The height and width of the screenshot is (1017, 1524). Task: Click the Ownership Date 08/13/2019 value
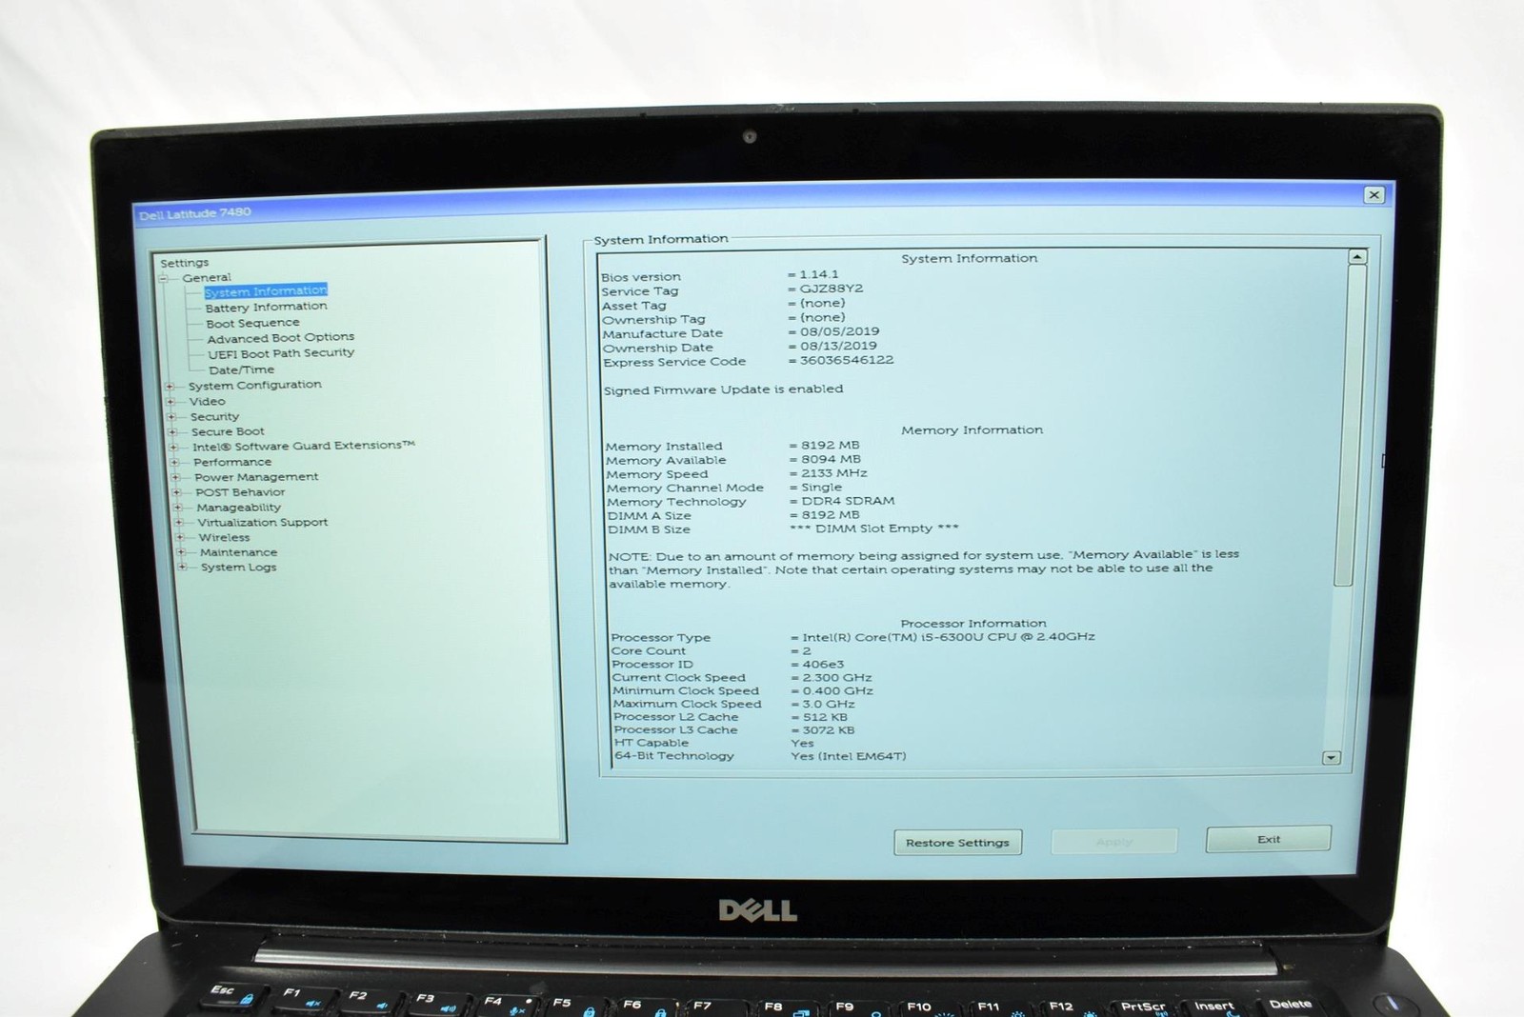[838, 347]
